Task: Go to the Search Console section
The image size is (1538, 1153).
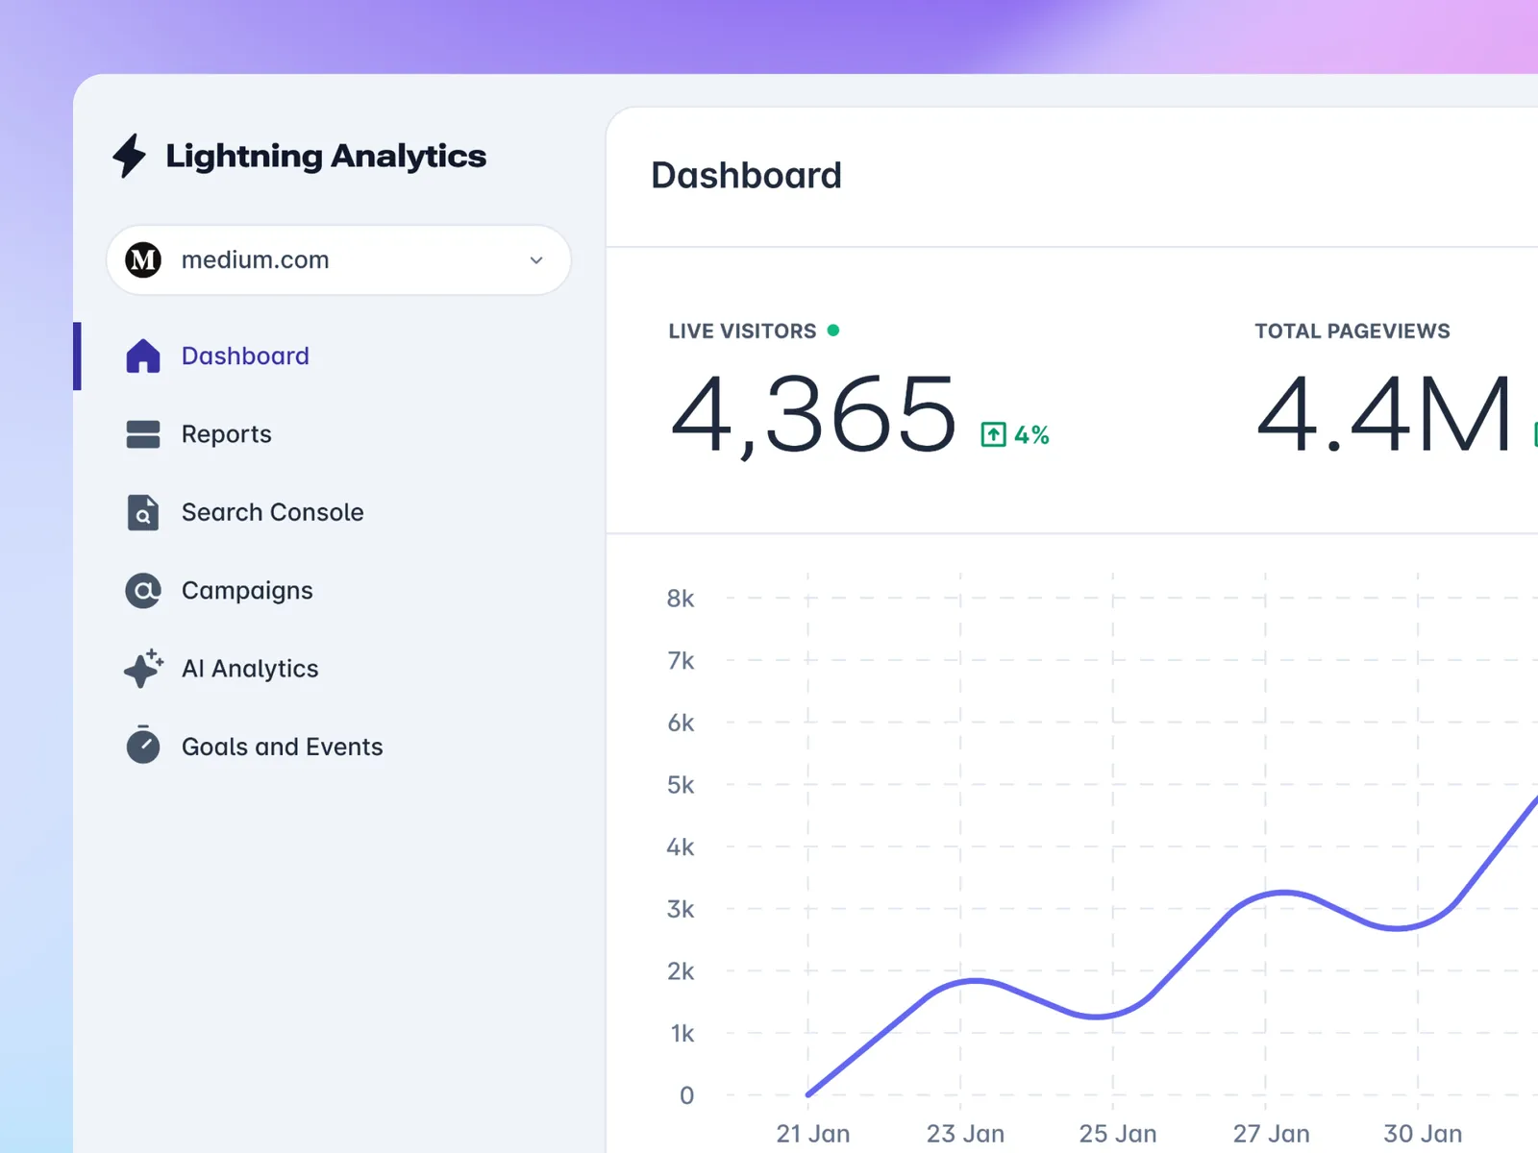Action: (x=273, y=513)
